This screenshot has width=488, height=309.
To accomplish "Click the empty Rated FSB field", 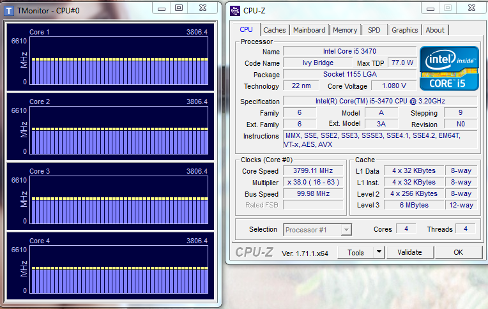I will pos(313,205).
